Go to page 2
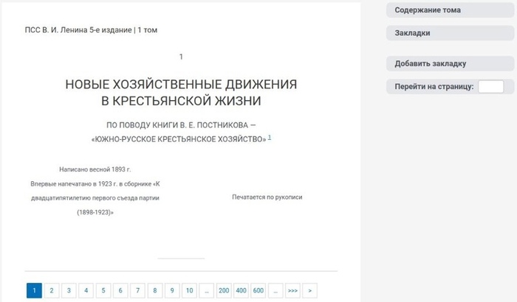Image resolution: width=517 pixels, height=302 pixels. tap(52, 290)
